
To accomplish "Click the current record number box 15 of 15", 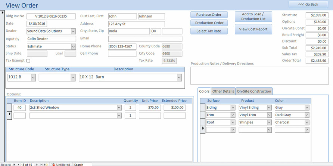I will [x=27, y=165].
